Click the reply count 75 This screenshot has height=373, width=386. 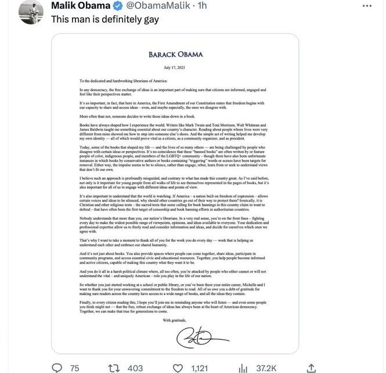point(74,368)
